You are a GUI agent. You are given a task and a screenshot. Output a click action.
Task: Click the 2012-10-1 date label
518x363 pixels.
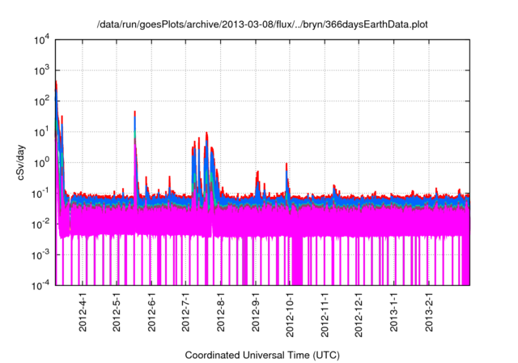(x=290, y=314)
